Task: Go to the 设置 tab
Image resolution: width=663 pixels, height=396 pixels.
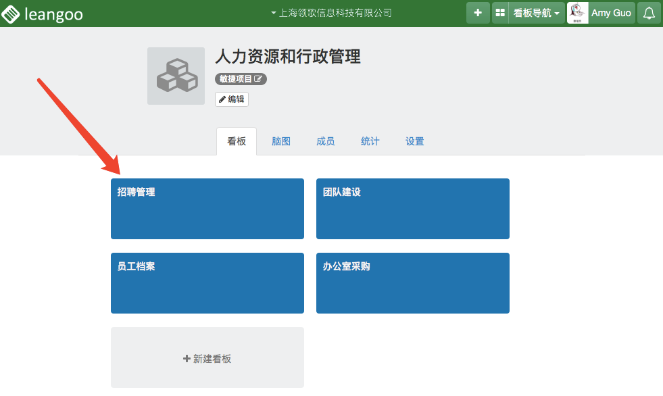Action: coord(415,141)
